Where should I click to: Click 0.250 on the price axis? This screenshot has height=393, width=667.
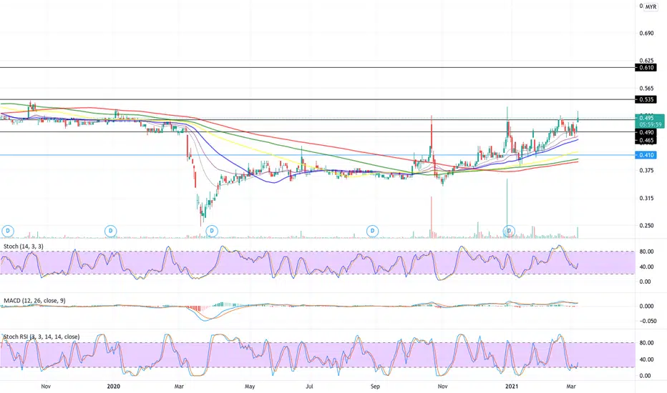pos(646,226)
